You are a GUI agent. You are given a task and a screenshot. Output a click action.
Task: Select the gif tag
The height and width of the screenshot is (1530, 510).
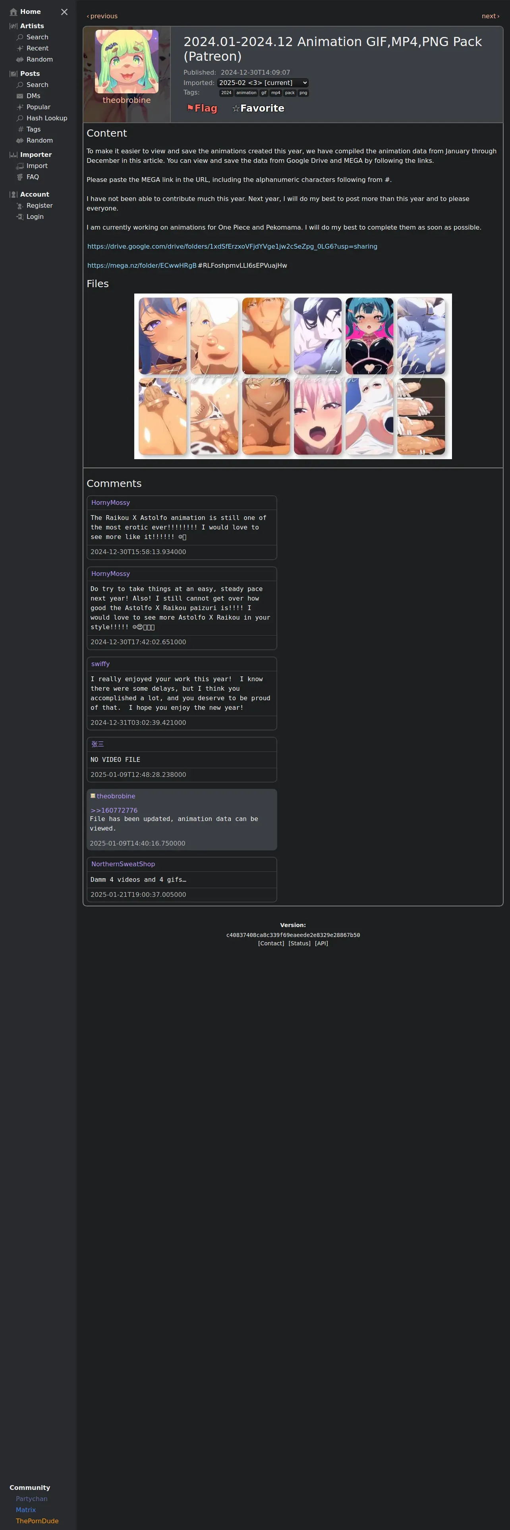click(264, 93)
